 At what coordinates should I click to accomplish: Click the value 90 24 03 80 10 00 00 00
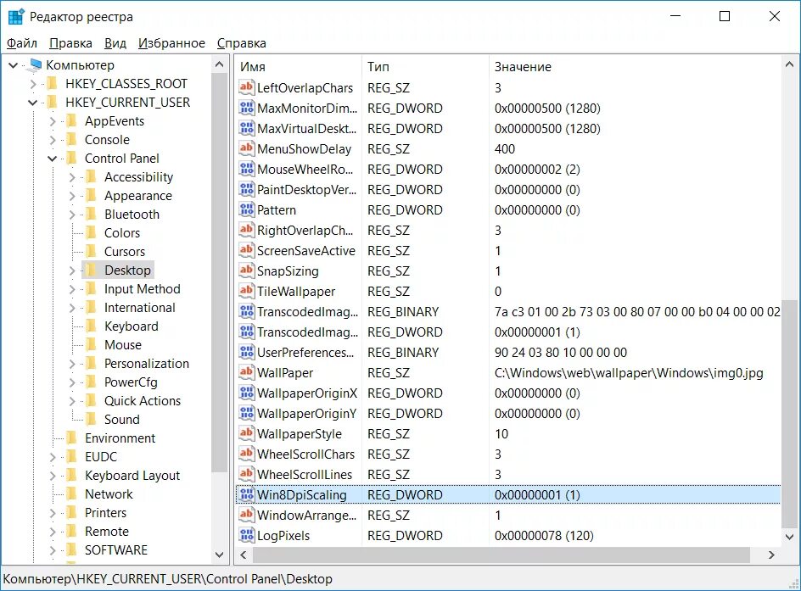(560, 353)
